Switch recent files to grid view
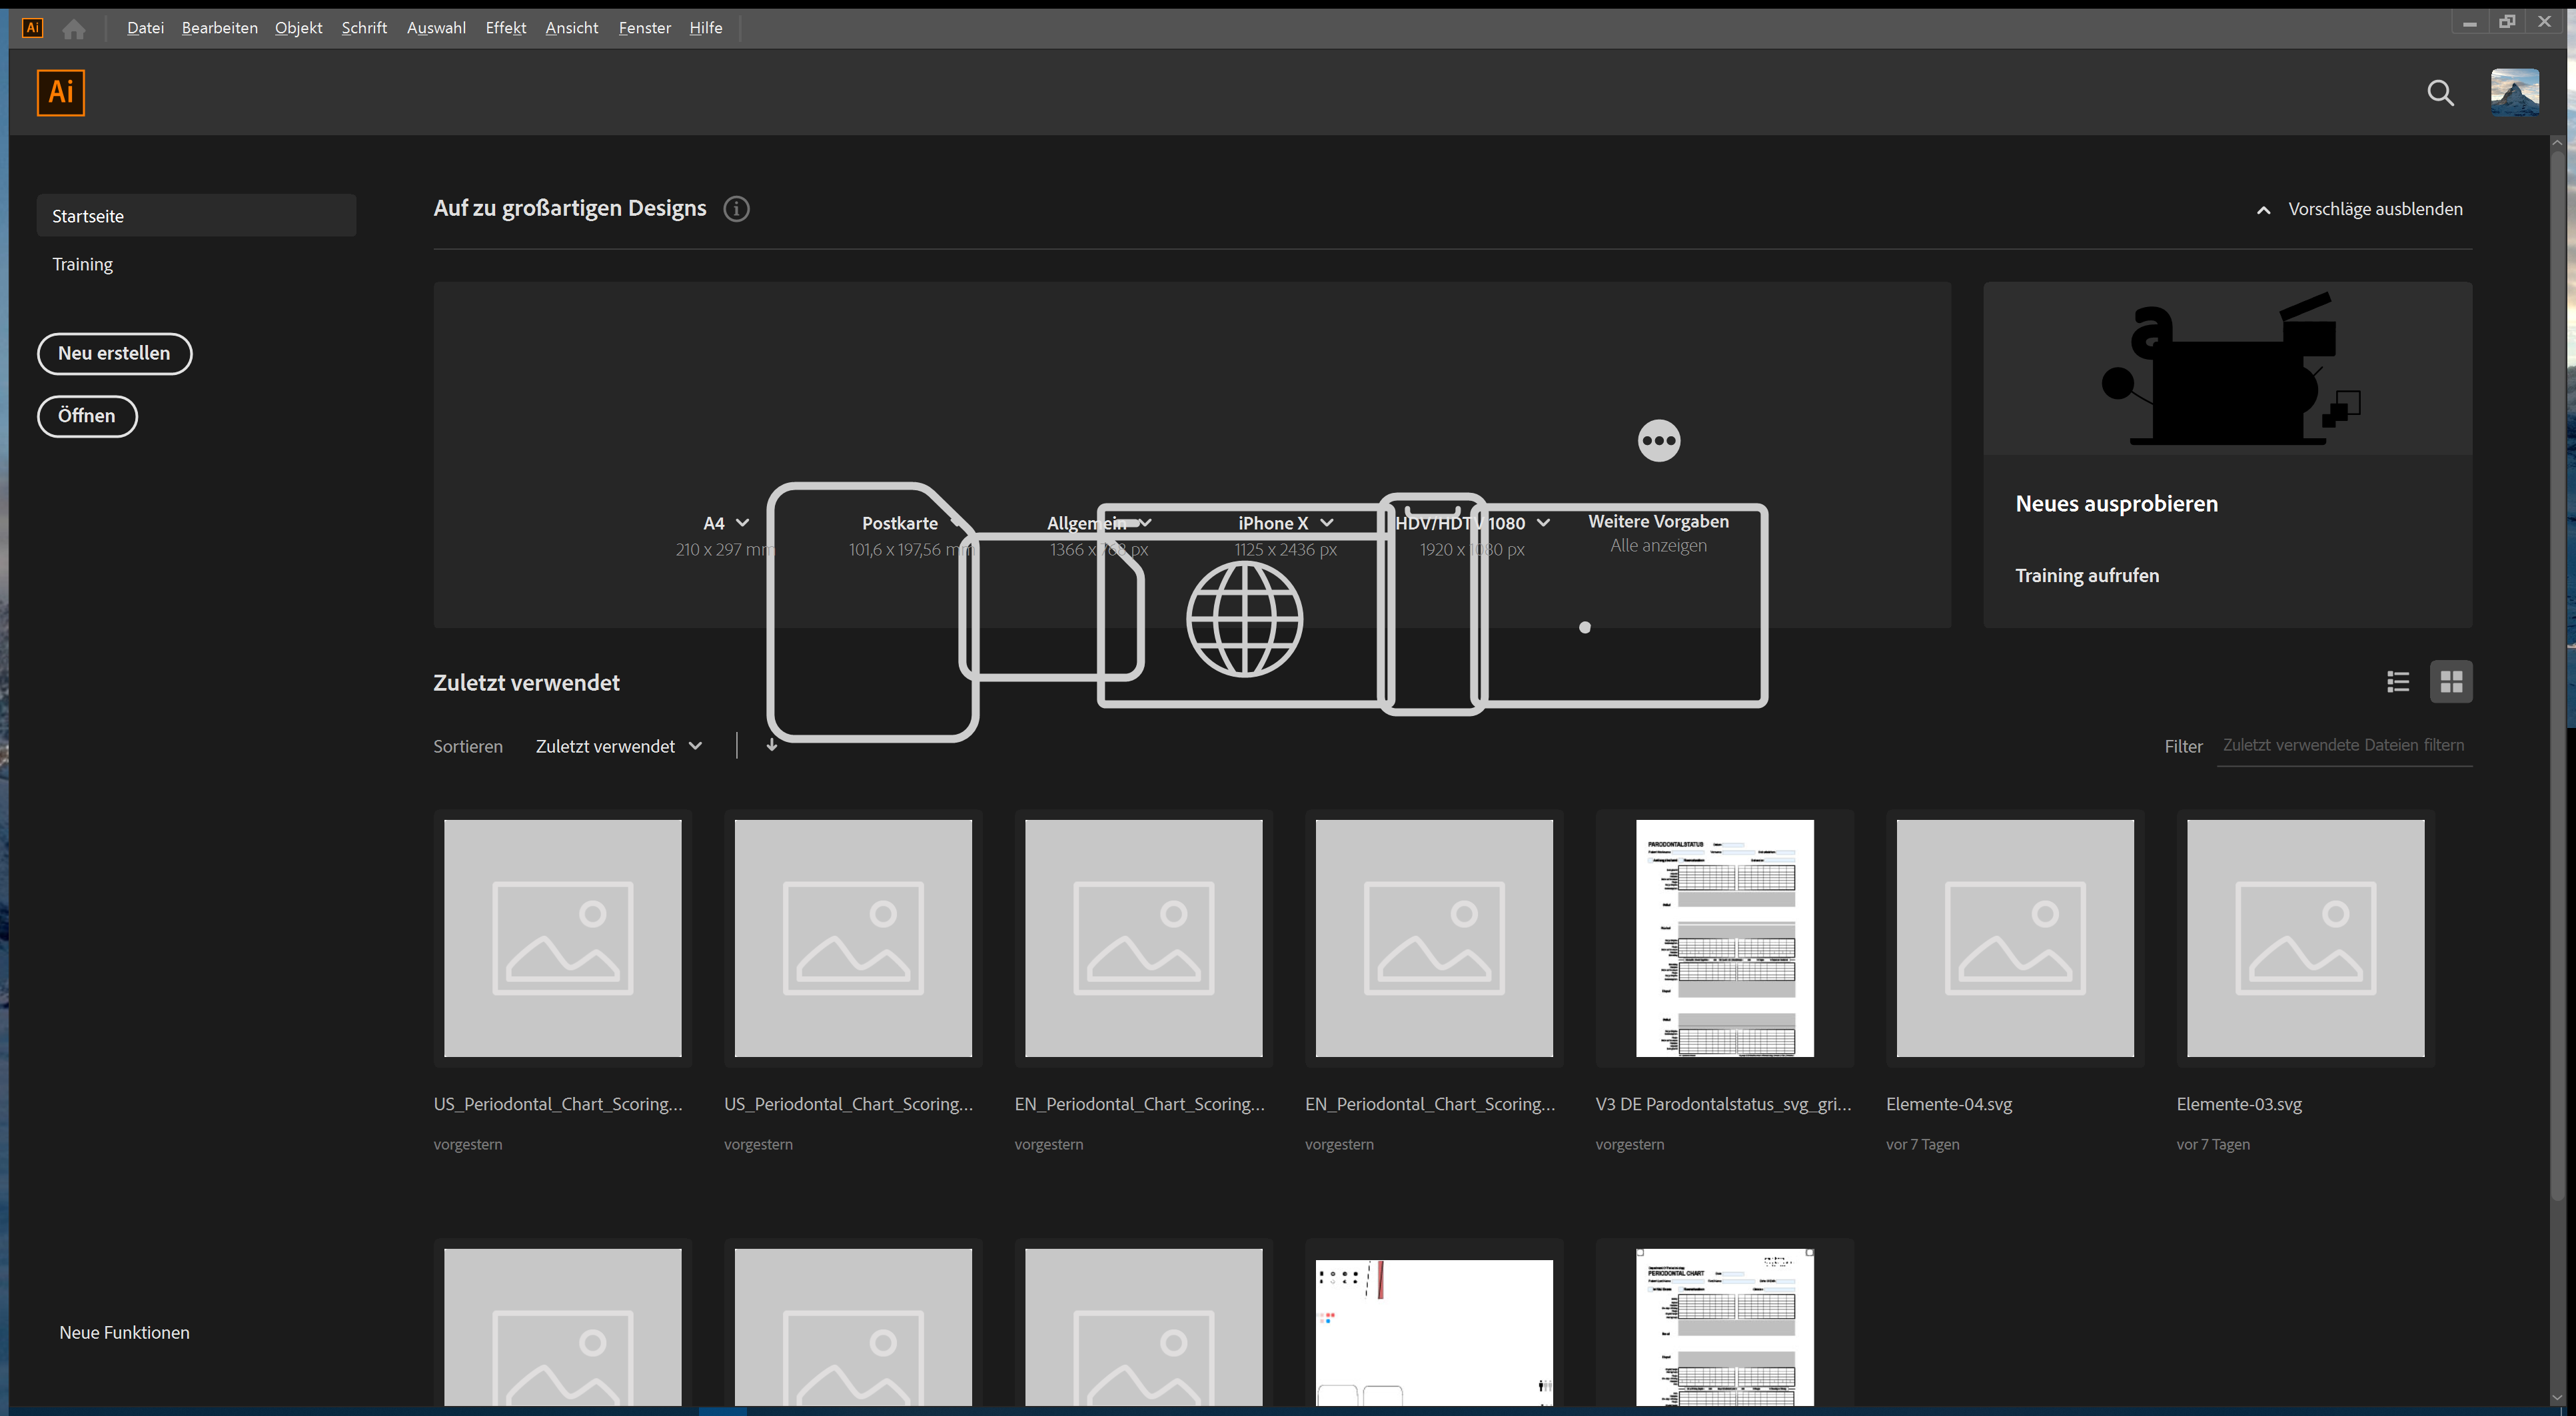 (2451, 681)
